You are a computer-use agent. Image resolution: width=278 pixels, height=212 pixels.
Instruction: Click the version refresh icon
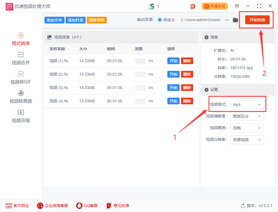pyautogui.click(x=243, y=206)
